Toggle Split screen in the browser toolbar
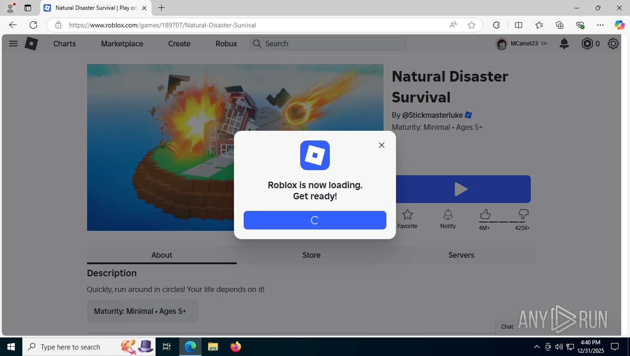 point(518,25)
